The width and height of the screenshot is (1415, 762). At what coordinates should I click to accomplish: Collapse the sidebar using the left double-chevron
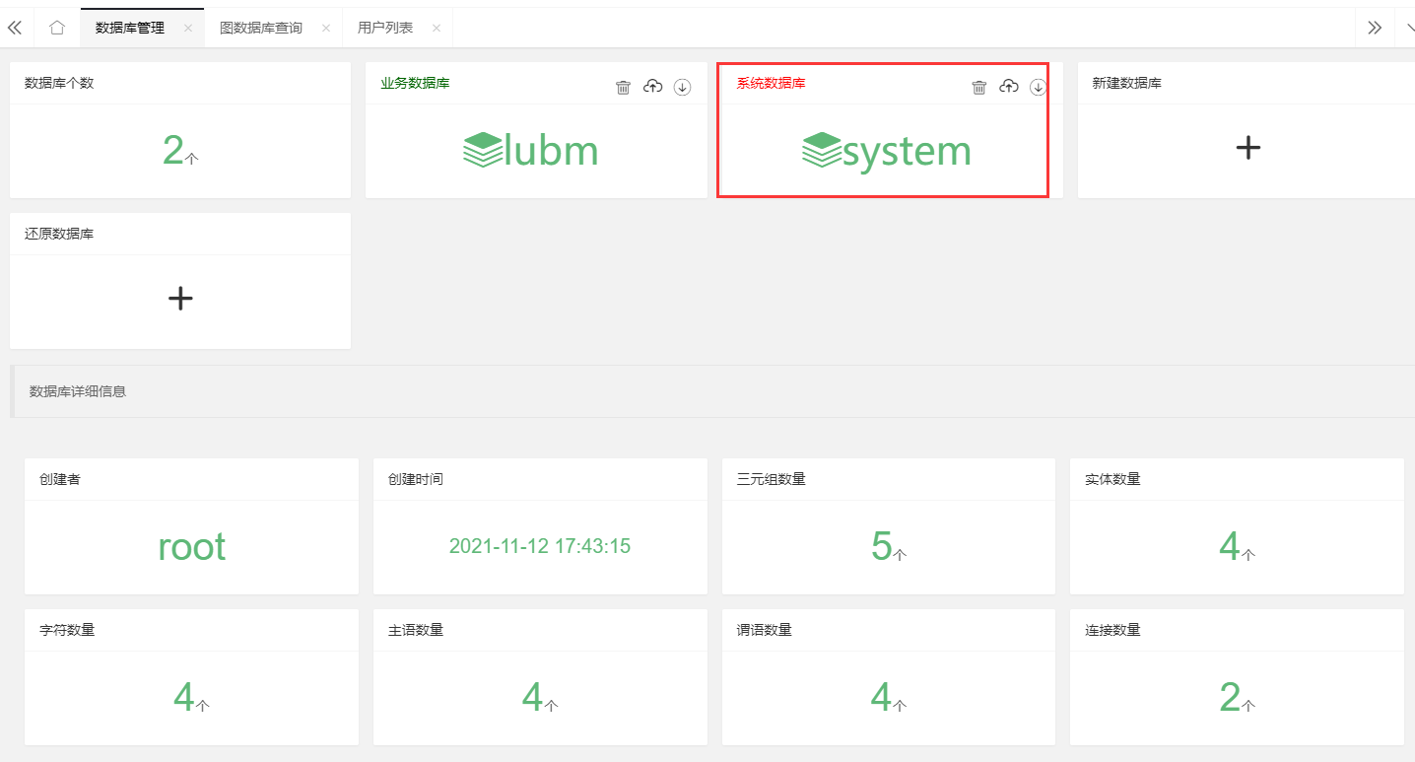[15, 27]
